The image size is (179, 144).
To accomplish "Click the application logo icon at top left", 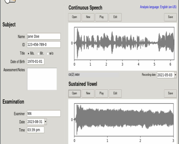I will tap(10, 1).
